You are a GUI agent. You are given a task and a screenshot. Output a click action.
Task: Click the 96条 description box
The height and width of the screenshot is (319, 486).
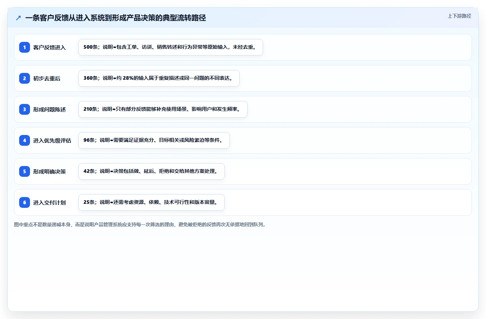tap(154, 140)
